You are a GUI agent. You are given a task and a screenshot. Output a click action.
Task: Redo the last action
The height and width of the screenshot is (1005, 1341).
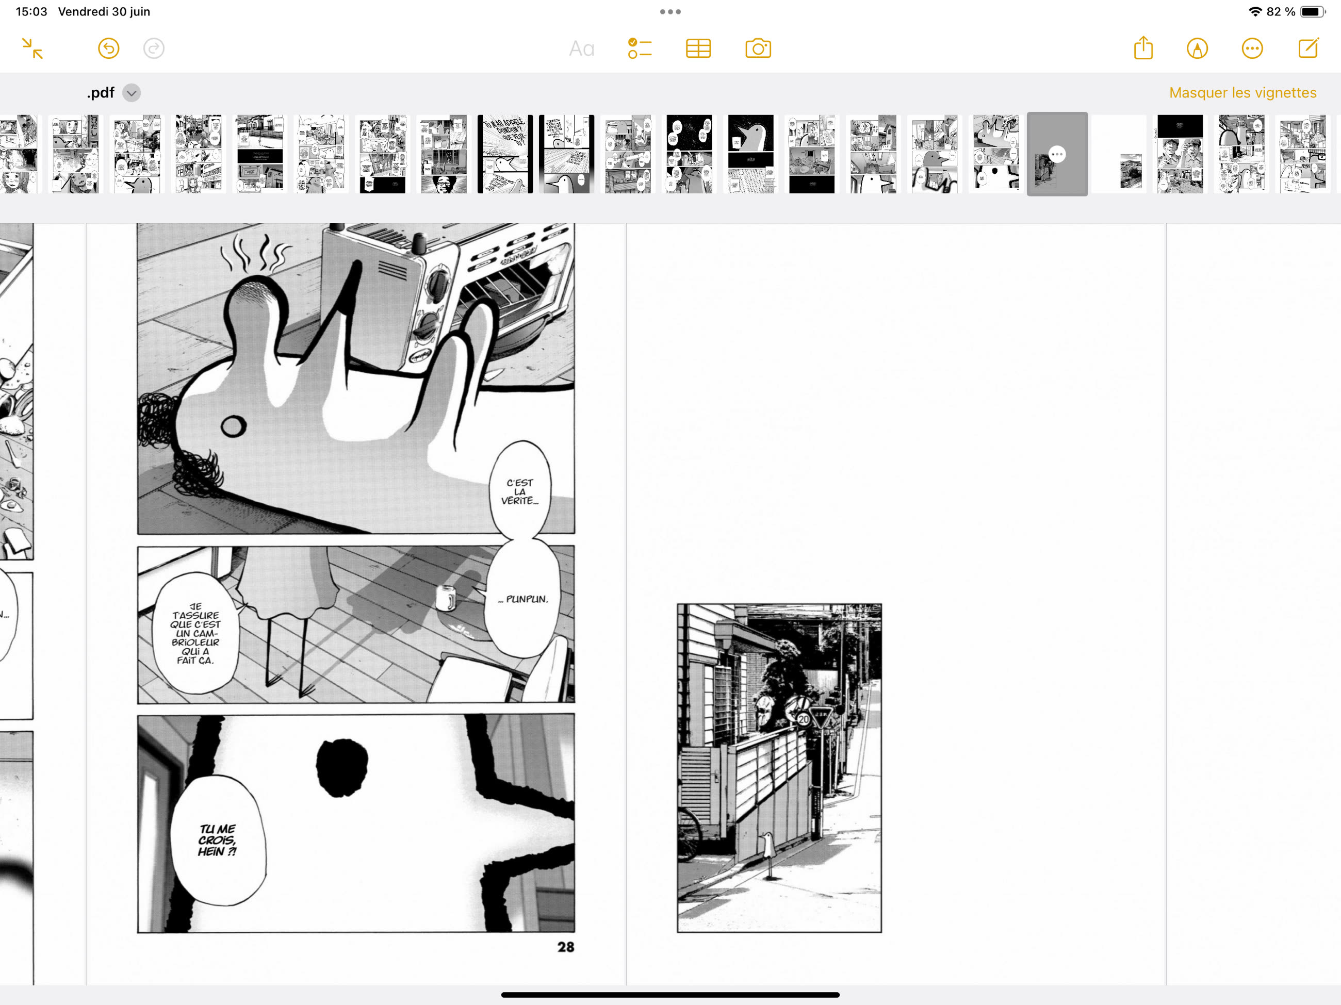[x=153, y=48]
